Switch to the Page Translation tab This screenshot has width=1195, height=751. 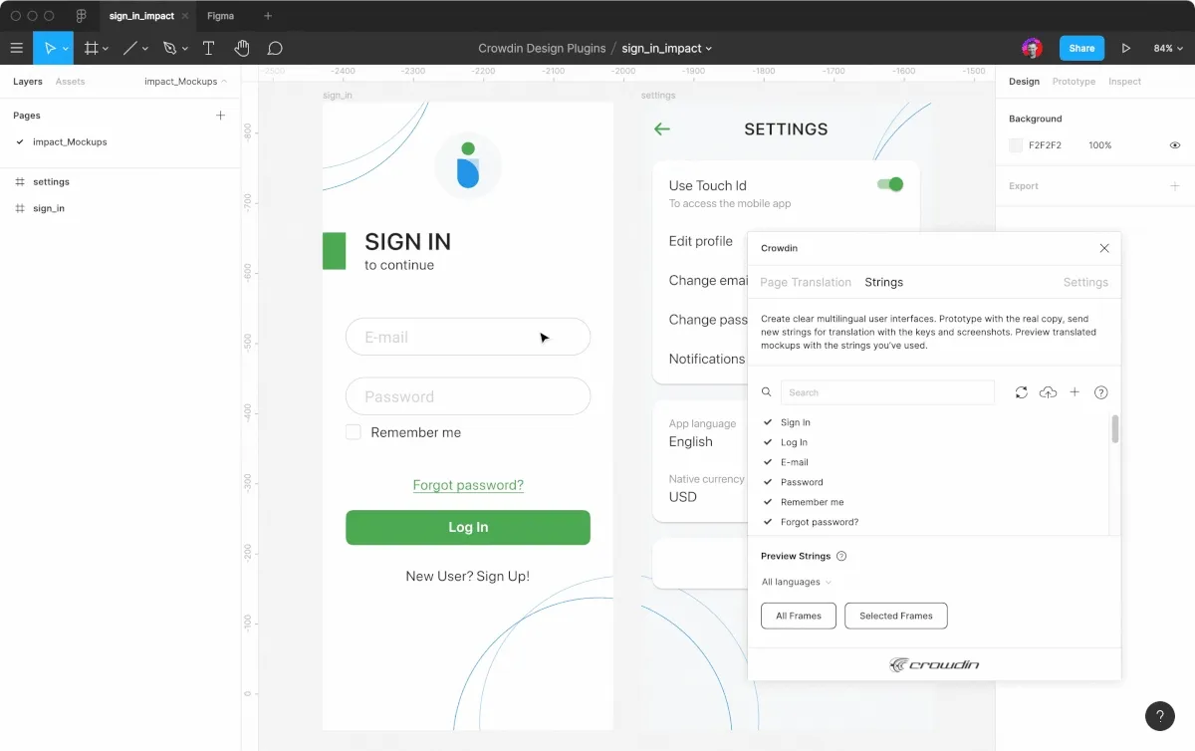(x=805, y=282)
